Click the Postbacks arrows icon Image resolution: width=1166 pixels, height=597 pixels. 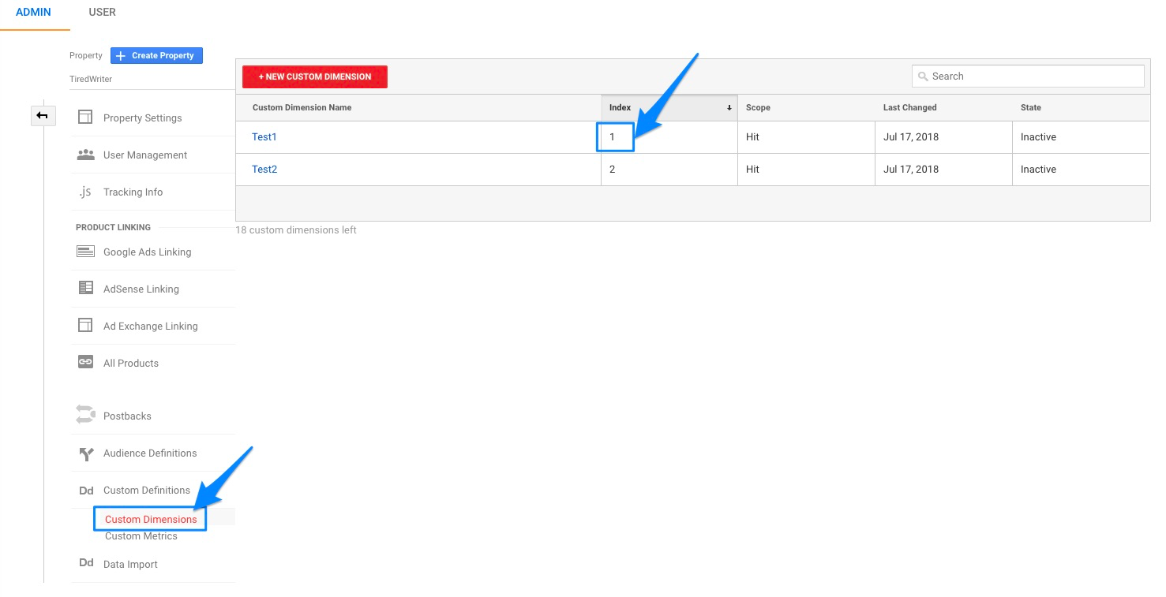point(85,415)
